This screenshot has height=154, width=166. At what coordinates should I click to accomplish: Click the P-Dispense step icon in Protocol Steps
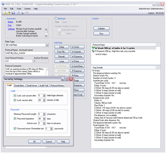pyautogui.click(x=93, y=51)
